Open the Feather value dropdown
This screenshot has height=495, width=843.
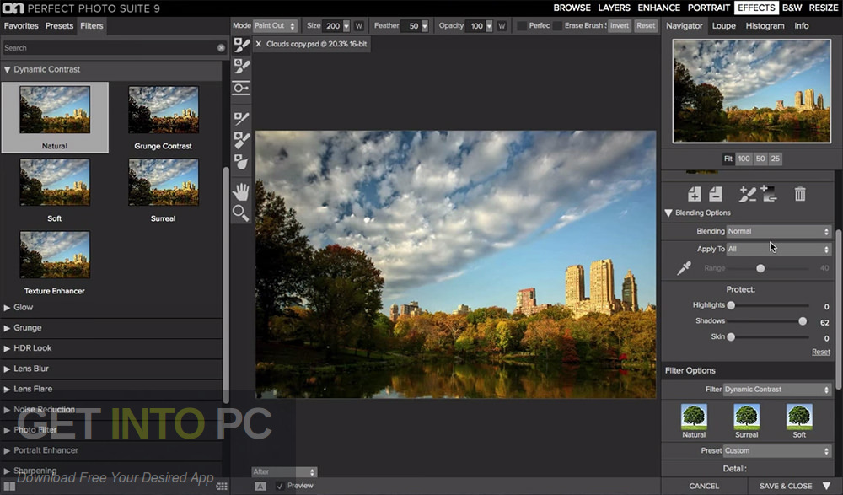tap(425, 26)
